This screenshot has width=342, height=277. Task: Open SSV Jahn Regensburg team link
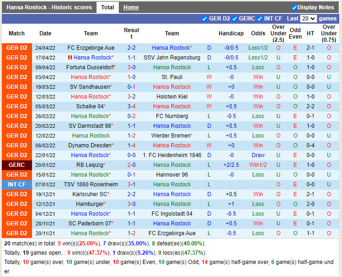(172, 58)
